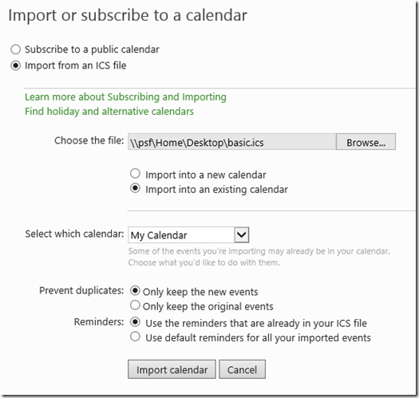Viewport: 419px width, 398px height.
Task: Select Import into an existing calendar
Action: (135, 188)
